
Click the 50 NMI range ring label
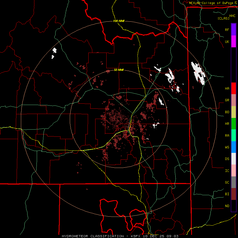click(x=119, y=70)
